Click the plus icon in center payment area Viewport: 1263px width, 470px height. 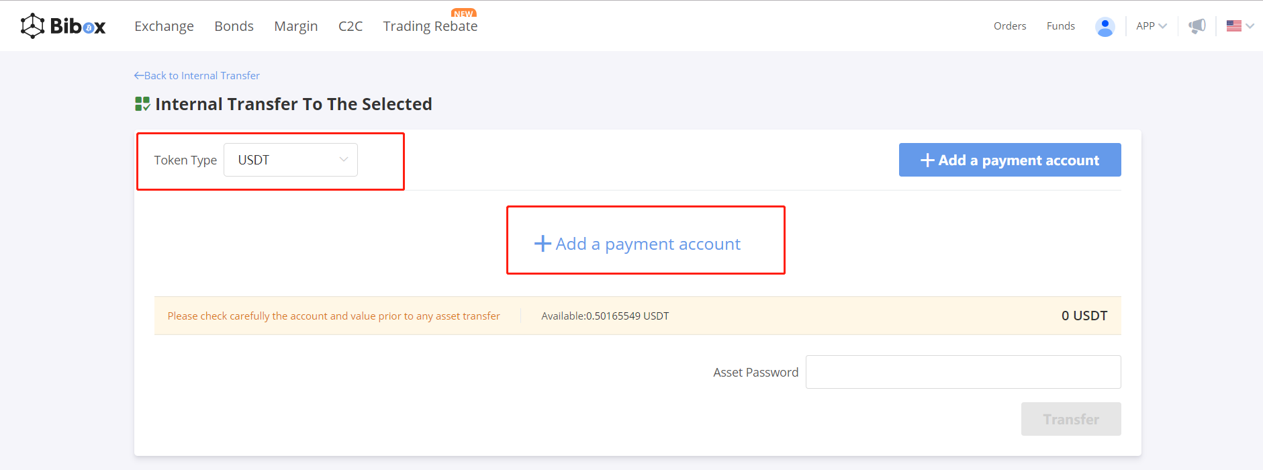543,244
